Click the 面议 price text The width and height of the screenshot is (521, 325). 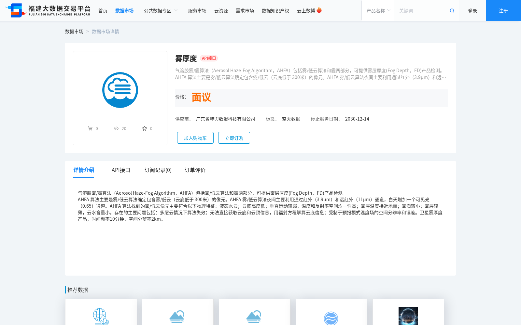(x=201, y=97)
